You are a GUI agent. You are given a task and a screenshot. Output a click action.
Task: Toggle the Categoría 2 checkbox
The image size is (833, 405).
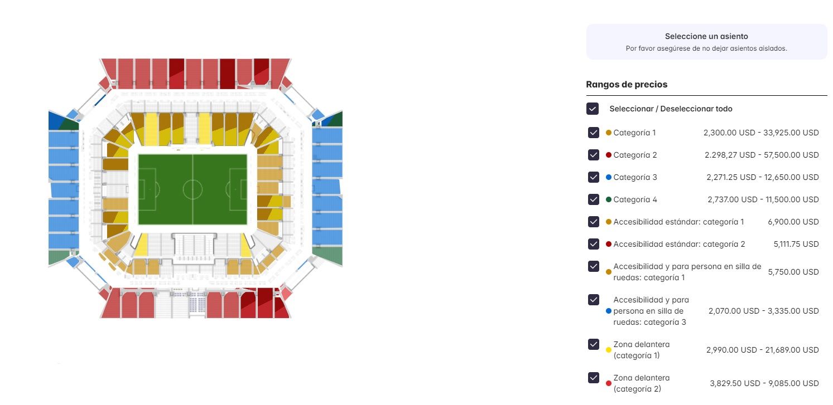pos(594,155)
